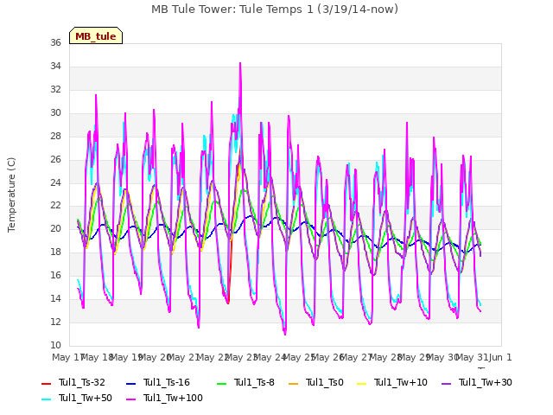
Task: Toggle the Tul1_Ts-16 legend entry
Action: point(157,382)
